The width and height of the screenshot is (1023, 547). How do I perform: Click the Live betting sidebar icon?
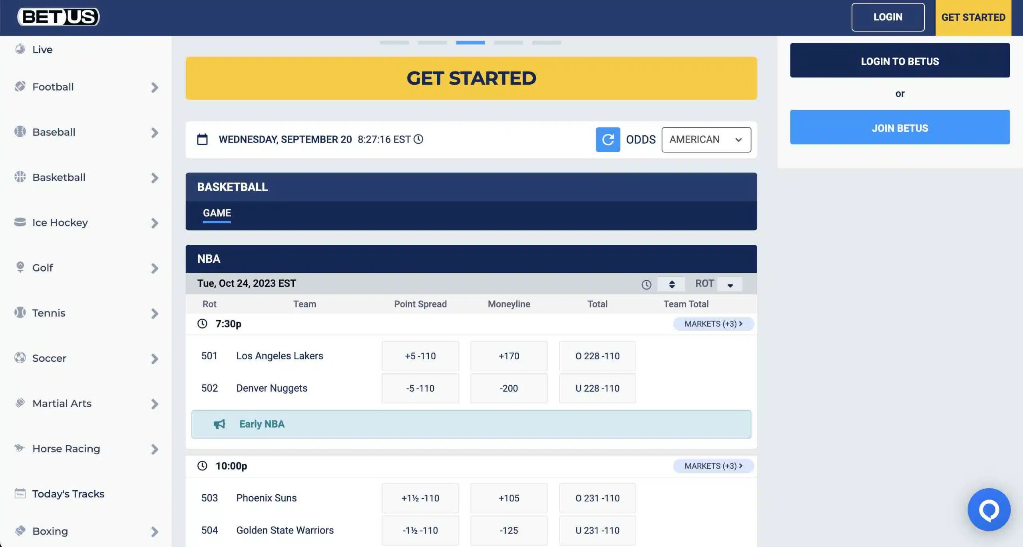20,48
